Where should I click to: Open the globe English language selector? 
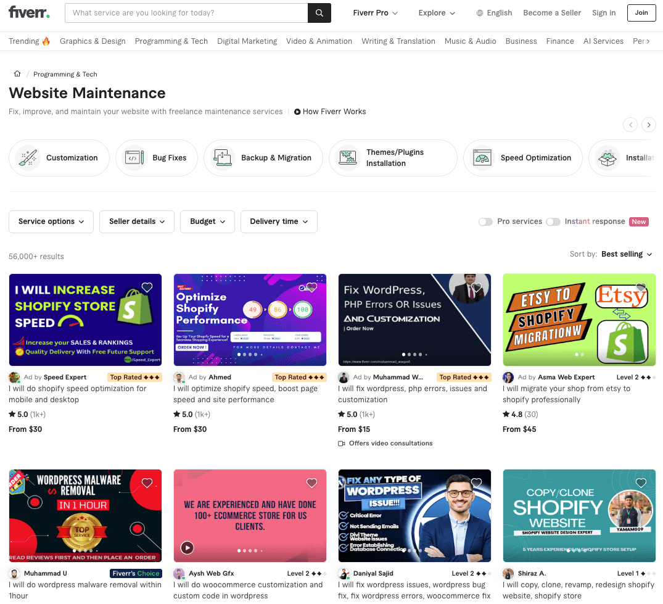[494, 13]
